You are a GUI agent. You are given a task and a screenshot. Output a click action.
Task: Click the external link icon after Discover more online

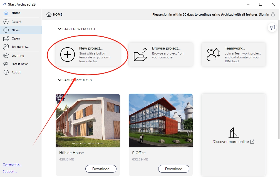pyautogui.click(x=252, y=142)
